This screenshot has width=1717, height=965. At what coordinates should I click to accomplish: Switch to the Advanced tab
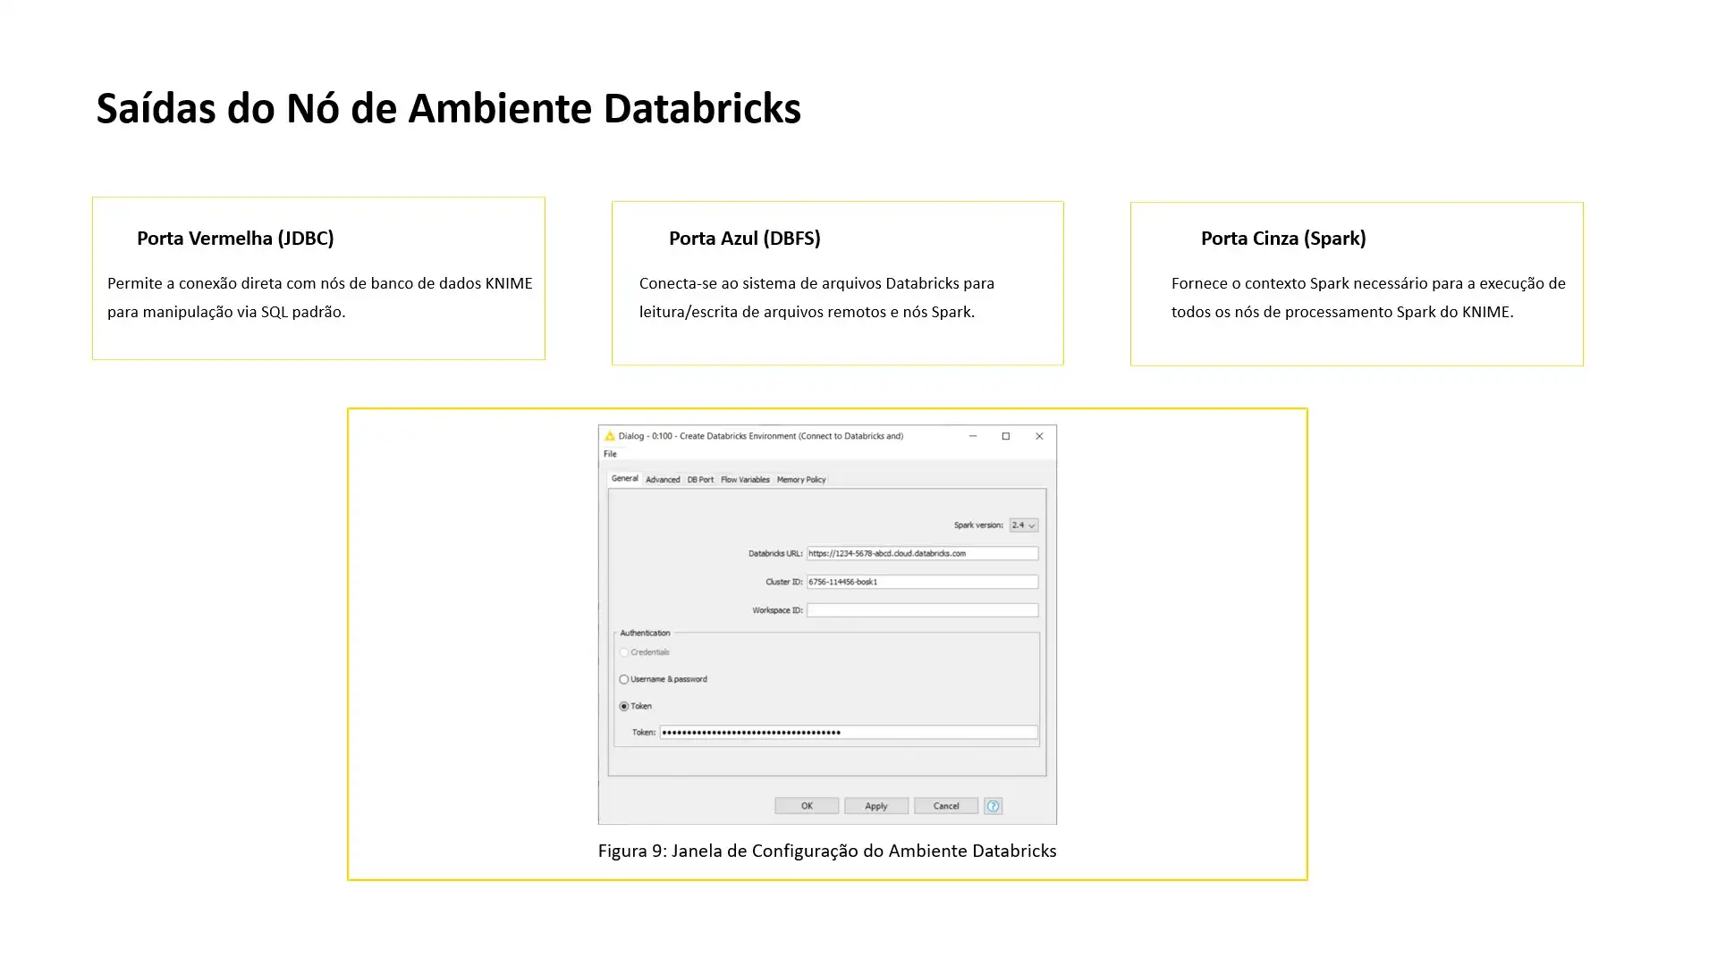pos(663,480)
